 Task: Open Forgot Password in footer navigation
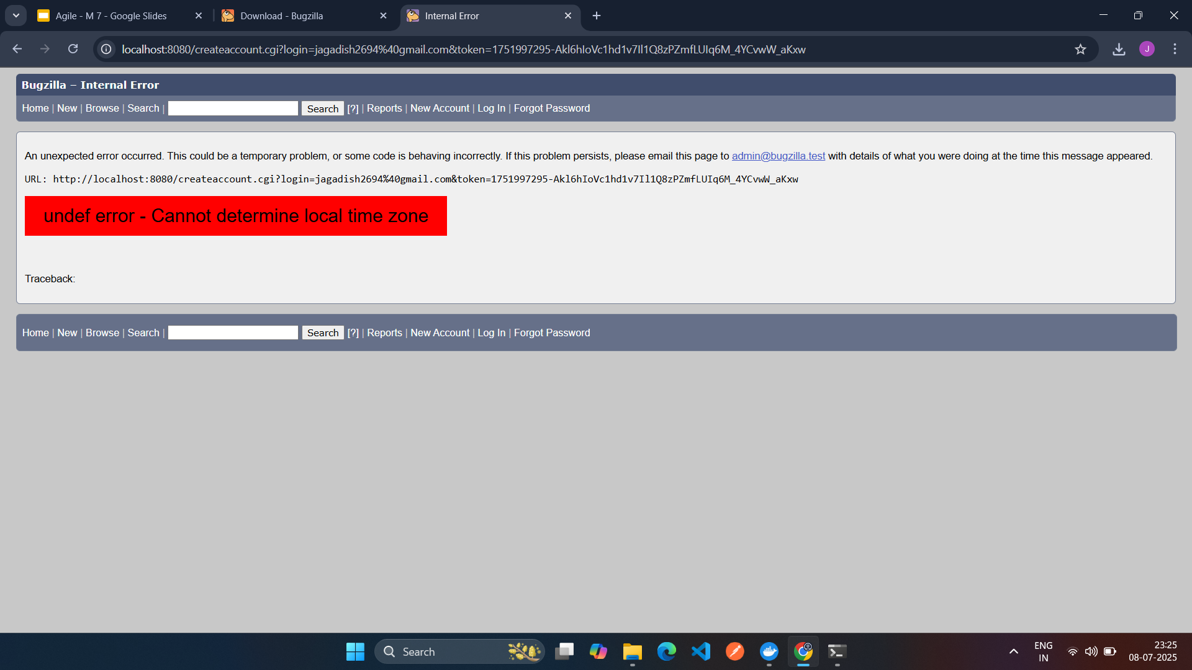pos(552,333)
